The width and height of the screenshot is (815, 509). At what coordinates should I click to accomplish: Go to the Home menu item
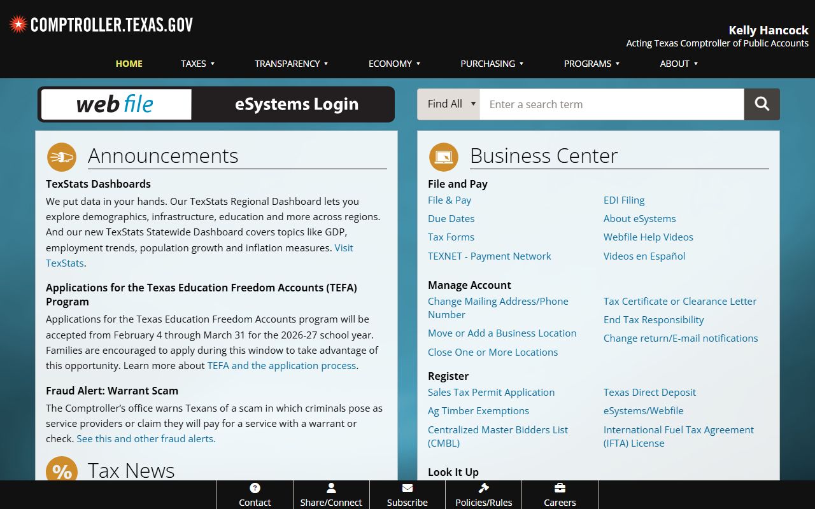[x=129, y=64]
